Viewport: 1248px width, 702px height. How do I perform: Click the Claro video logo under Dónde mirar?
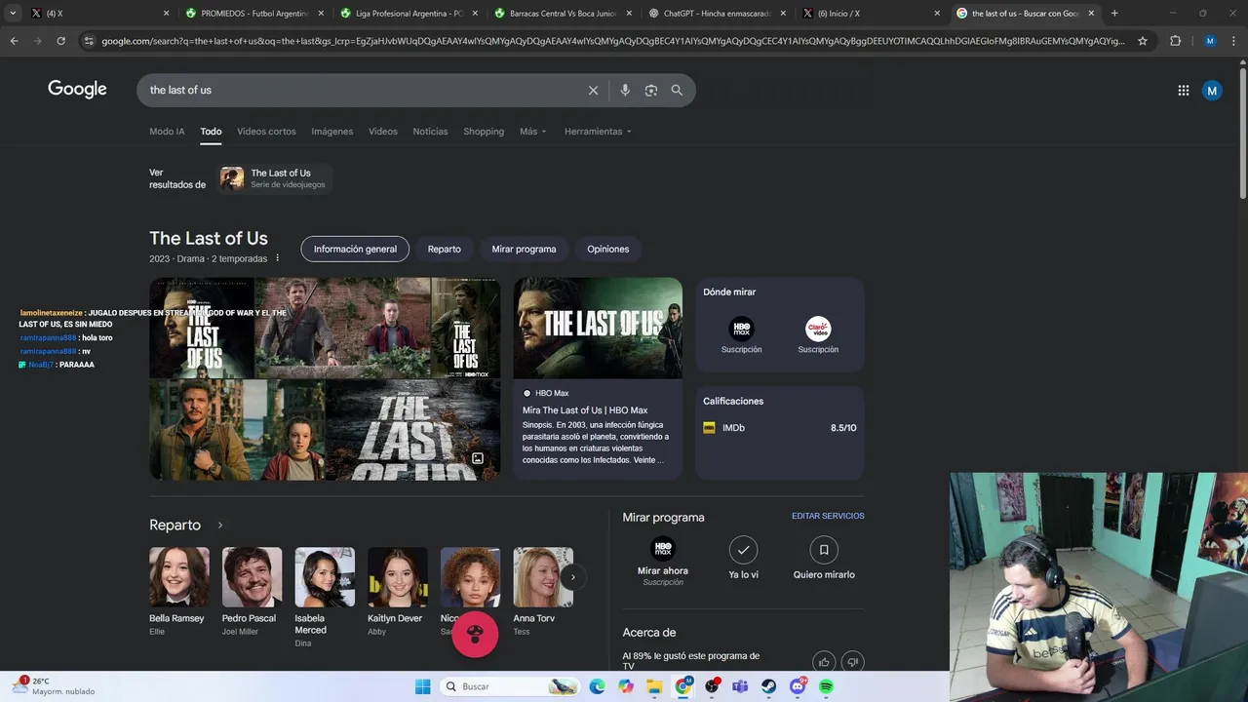pyautogui.click(x=818, y=329)
